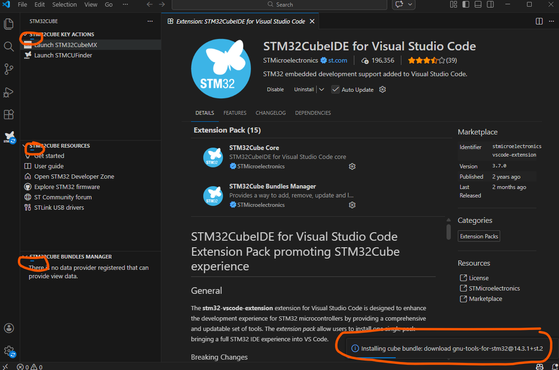Open the remote window indicator in status bar
This screenshot has height=370, width=559.
coord(6,367)
